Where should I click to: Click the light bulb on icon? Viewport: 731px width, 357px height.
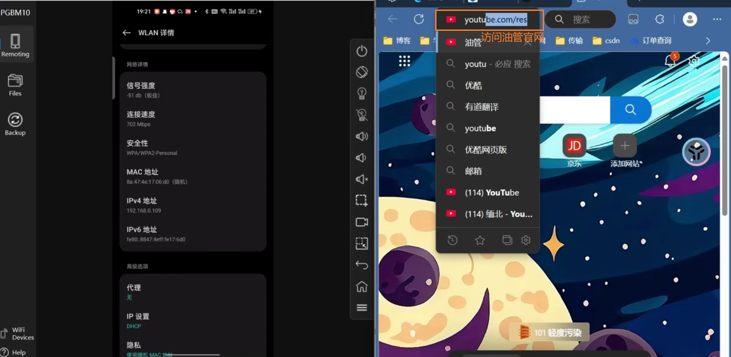[362, 93]
